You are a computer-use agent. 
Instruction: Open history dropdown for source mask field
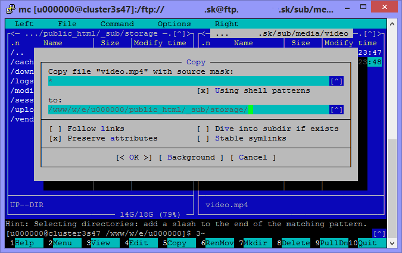click(336, 81)
